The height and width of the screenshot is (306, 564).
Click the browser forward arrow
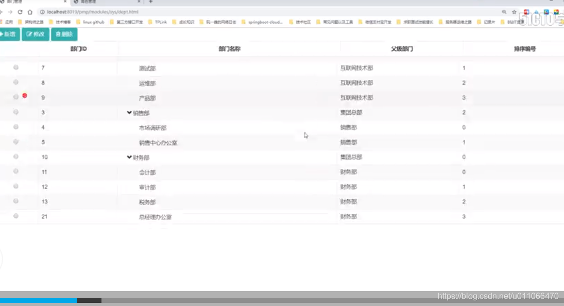(x=10, y=12)
